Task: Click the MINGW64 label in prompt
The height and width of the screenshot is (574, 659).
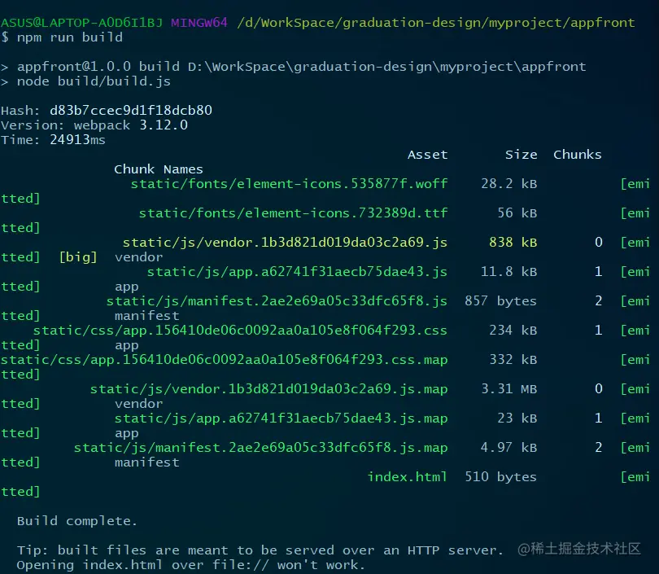Action: point(199,23)
